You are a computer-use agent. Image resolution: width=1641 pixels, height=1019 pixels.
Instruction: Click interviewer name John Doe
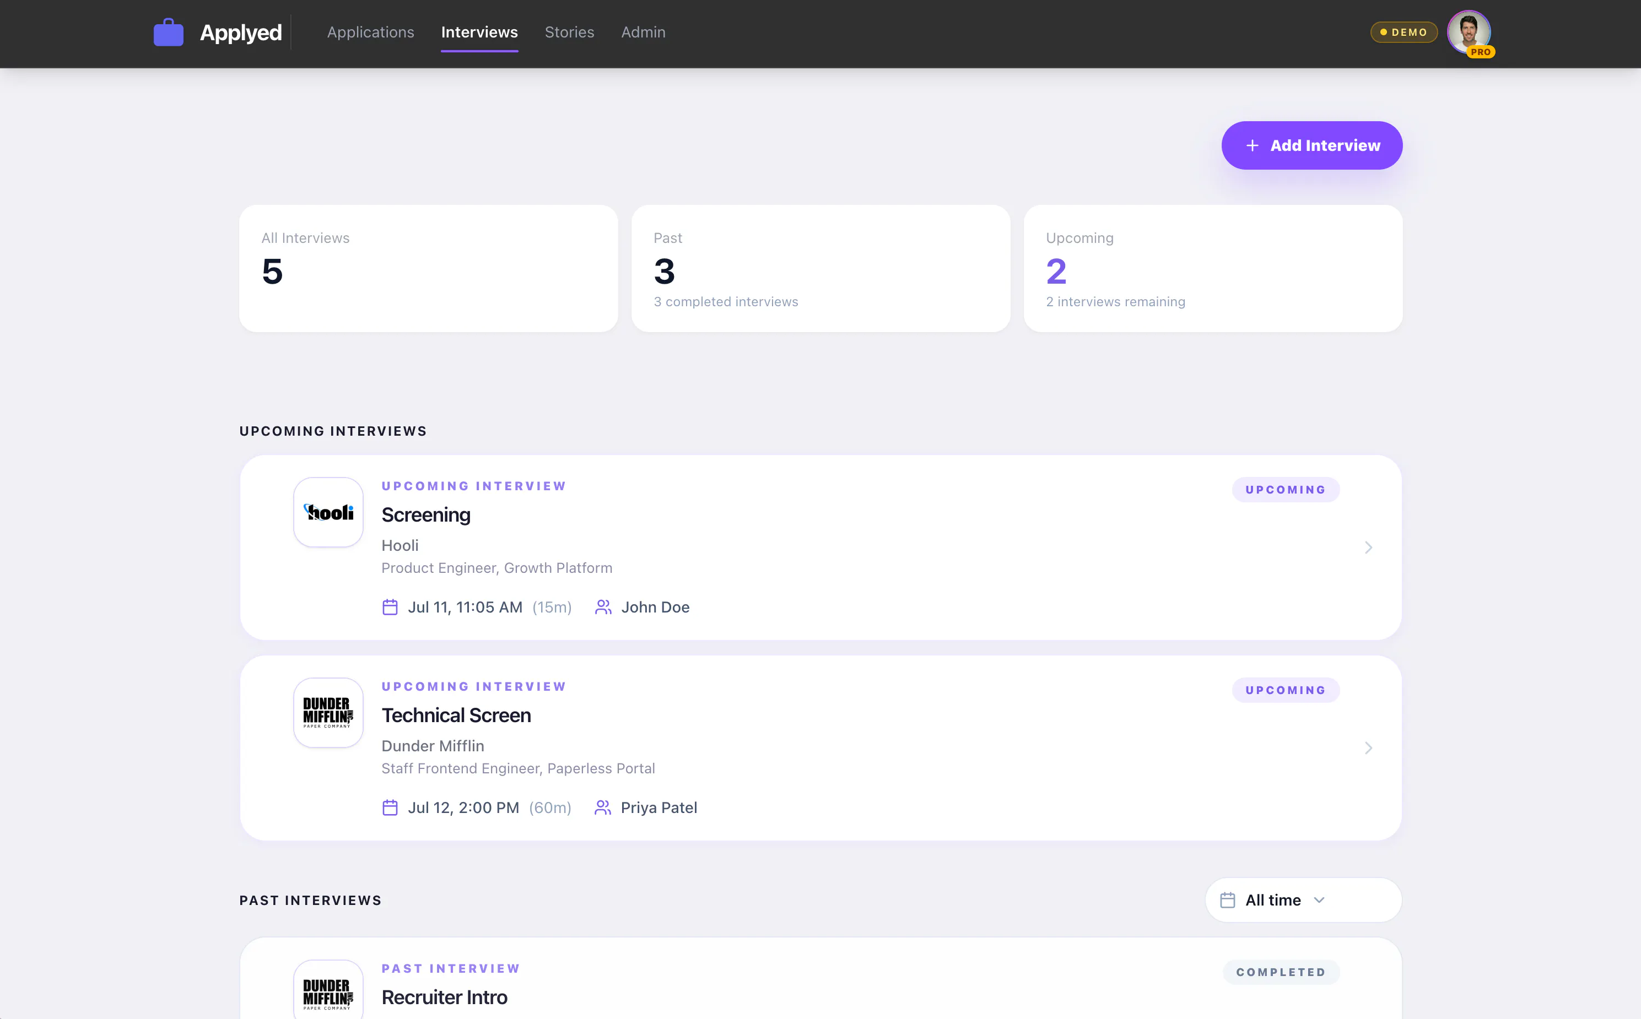655,607
